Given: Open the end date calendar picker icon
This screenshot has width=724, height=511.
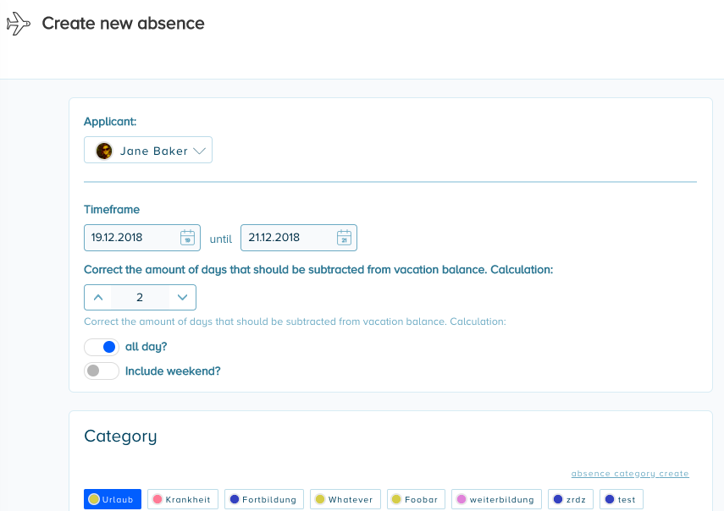Looking at the screenshot, I should pyautogui.click(x=344, y=238).
